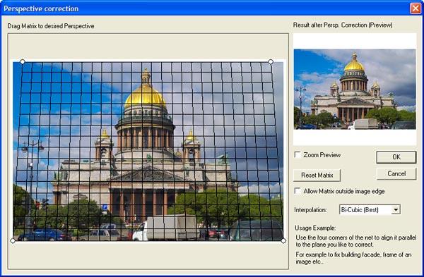Click the top-left matrix corner handle
The image size is (424, 277).
tap(23, 62)
